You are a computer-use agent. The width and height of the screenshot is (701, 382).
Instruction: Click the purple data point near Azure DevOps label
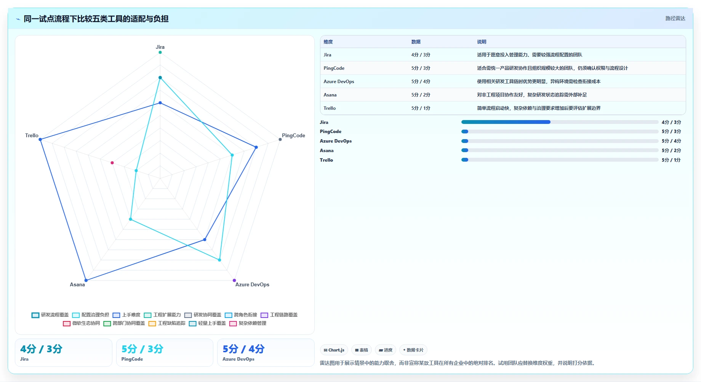pos(234,280)
